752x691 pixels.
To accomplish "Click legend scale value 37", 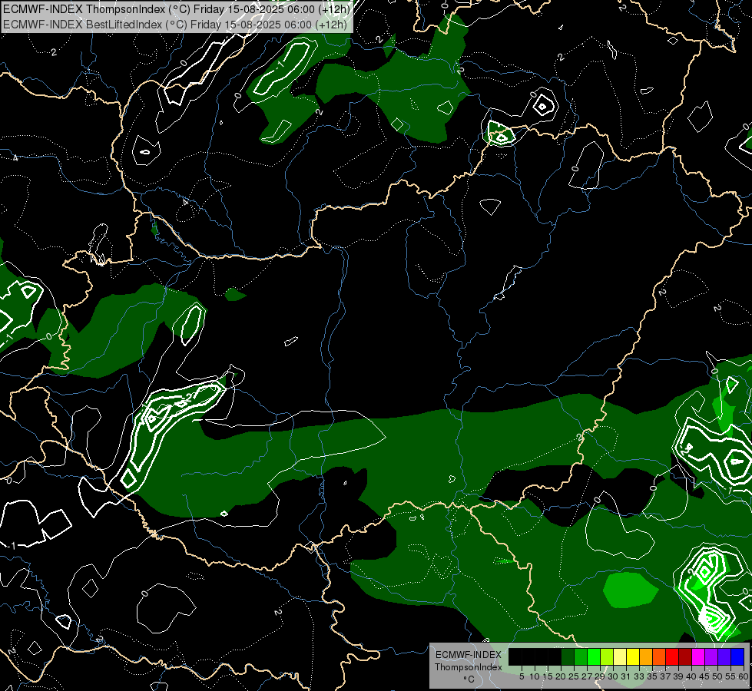I will (666, 676).
